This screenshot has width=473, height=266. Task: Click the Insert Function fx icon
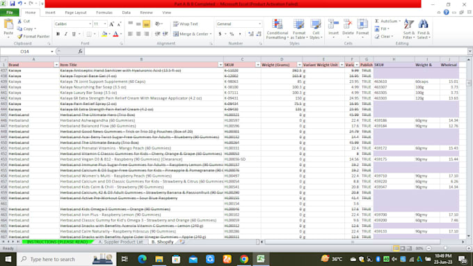tap(80, 52)
